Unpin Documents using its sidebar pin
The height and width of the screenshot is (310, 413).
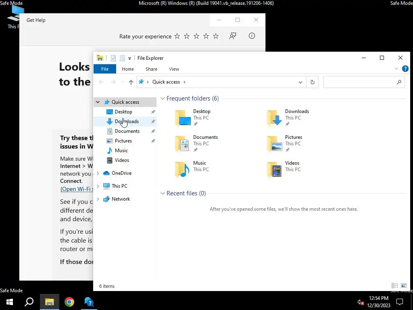coord(153,131)
